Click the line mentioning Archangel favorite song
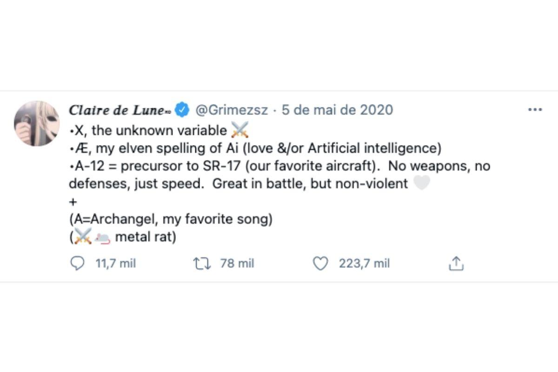The height and width of the screenshot is (372, 558). pos(170,219)
